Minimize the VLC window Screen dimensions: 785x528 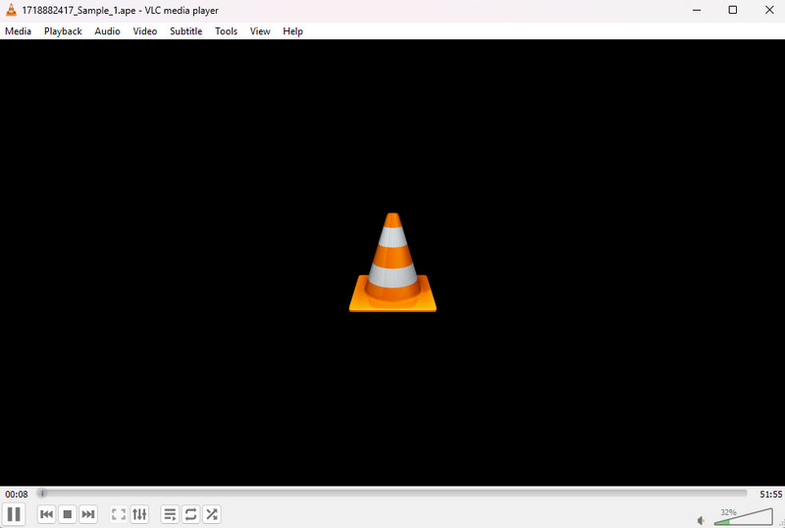tap(697, 10)
